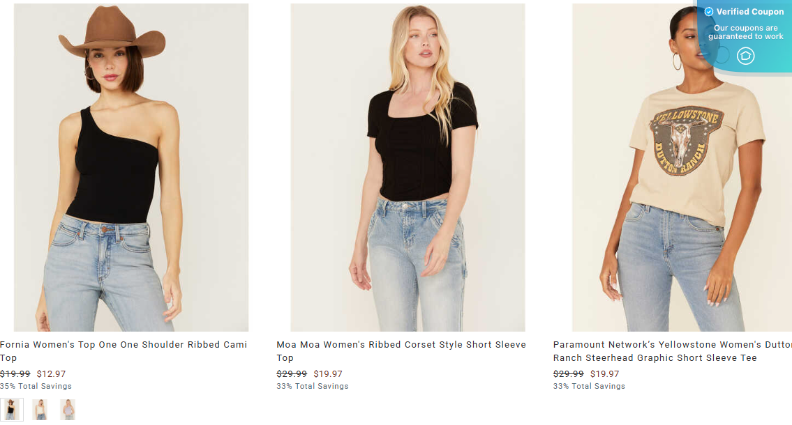Click the crossed-out $19.99 original price
The image size is (792, 425).
tap(15, 373)
